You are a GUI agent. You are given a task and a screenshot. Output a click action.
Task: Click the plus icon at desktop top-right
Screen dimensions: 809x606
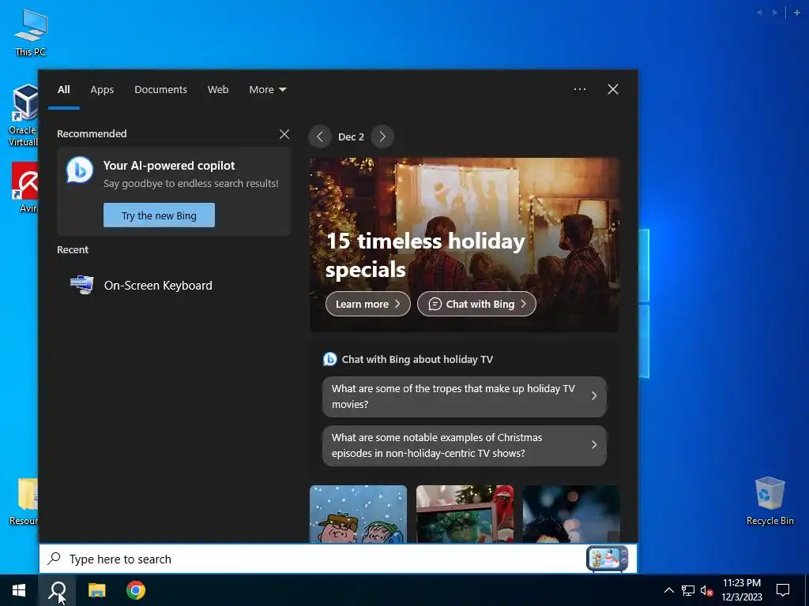point(797,13)
